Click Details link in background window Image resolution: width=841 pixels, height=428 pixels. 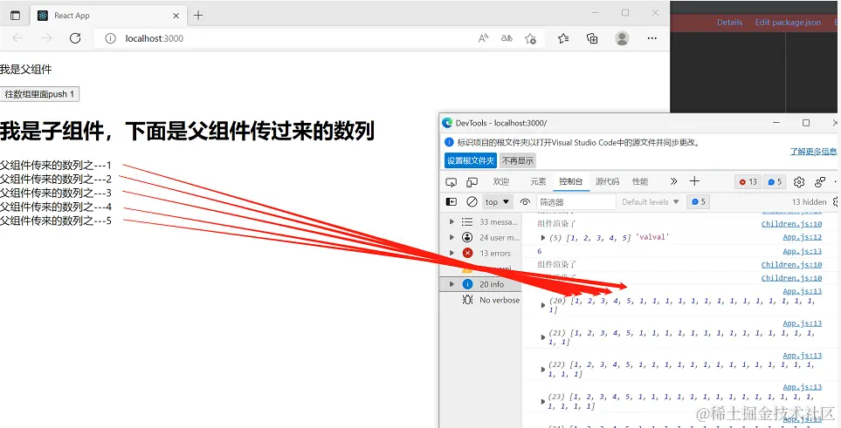(729, 23)
